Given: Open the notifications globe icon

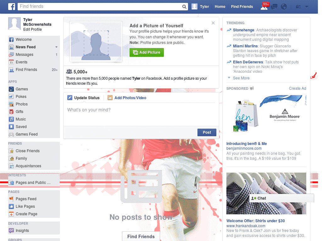Looking at the screenshot, I should click(x=284, y=7).
